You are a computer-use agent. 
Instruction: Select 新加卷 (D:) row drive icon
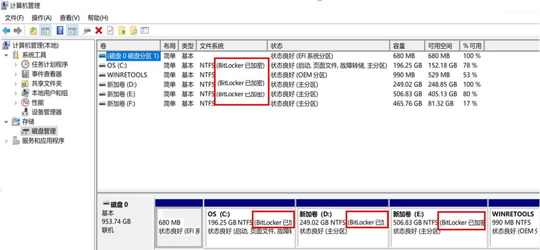click(x=102, y=84)
